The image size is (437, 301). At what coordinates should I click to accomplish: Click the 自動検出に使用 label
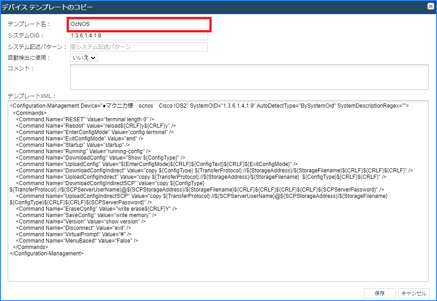point(29,57)
